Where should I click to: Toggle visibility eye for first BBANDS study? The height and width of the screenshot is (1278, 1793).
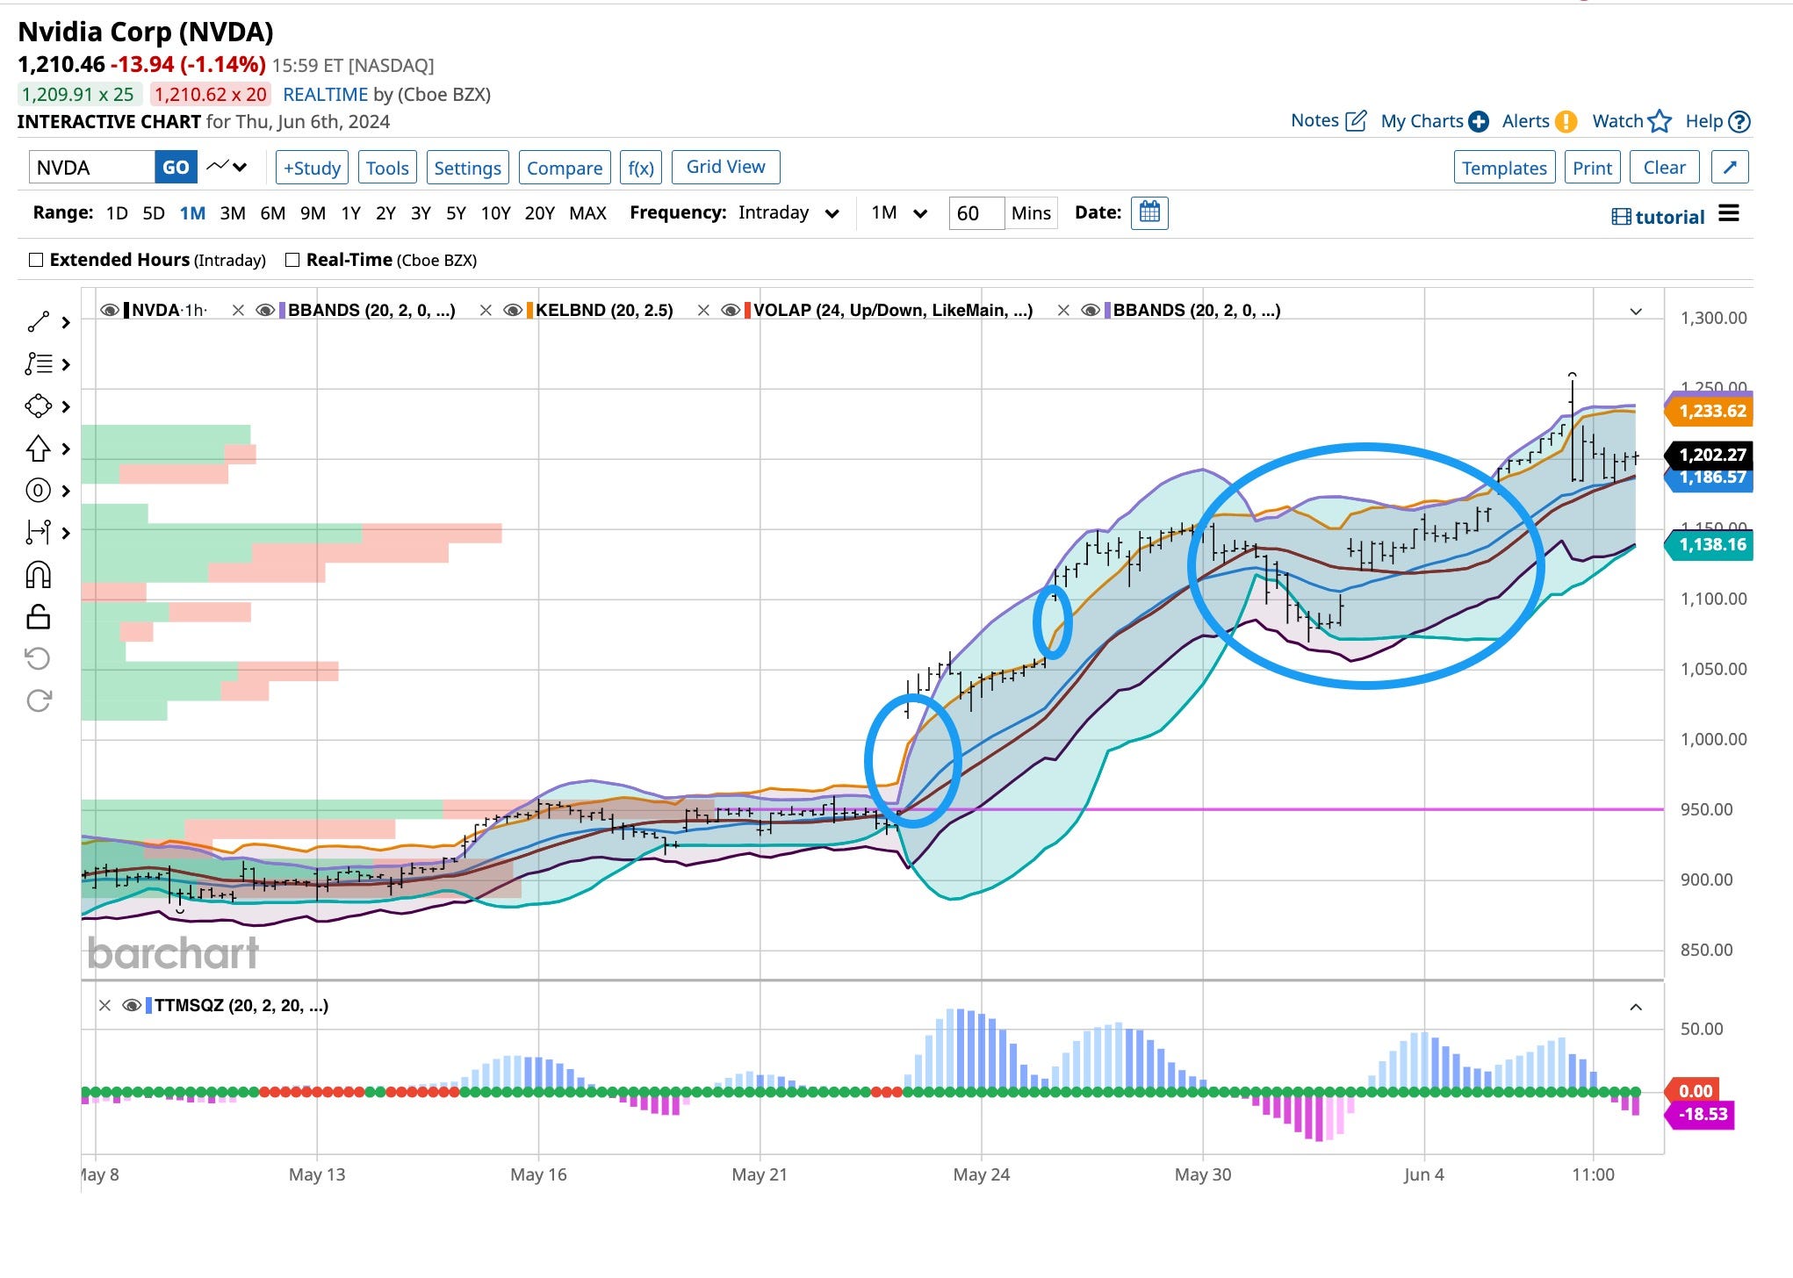[x=265, y=310]
